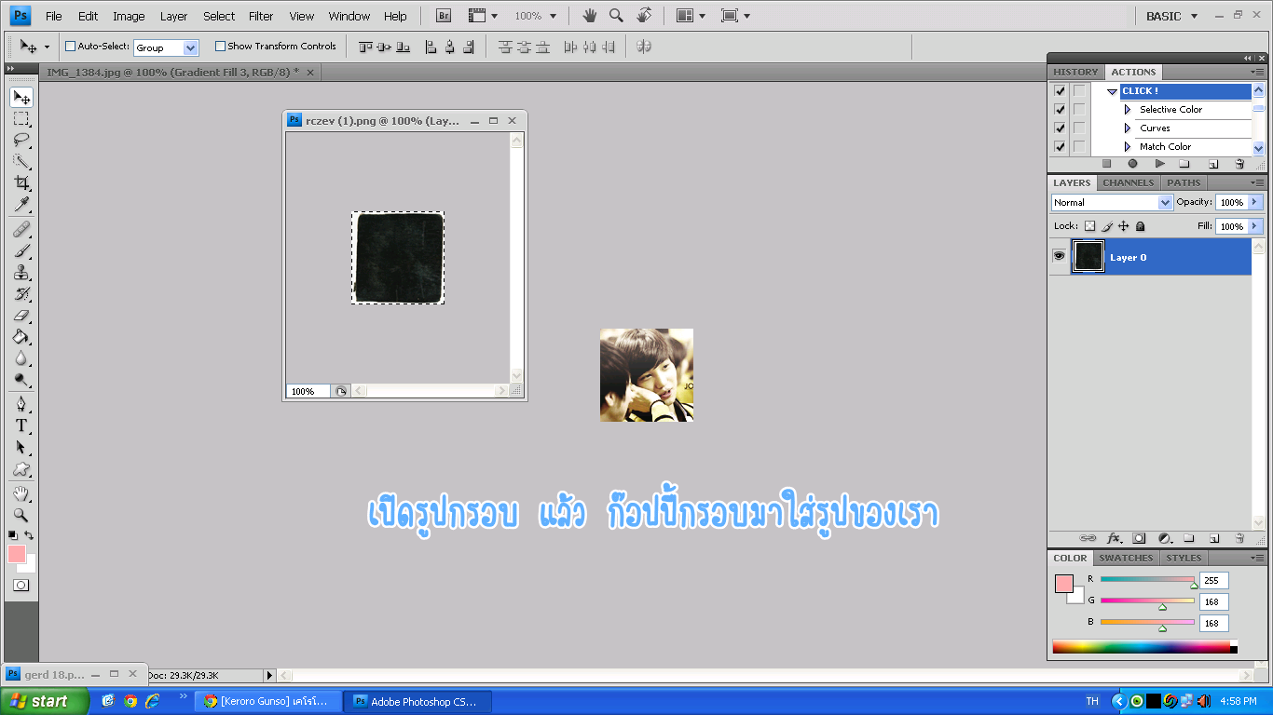Click the record action button
Viewport: 1273px width, 715px height.
tap(1133, 164)
